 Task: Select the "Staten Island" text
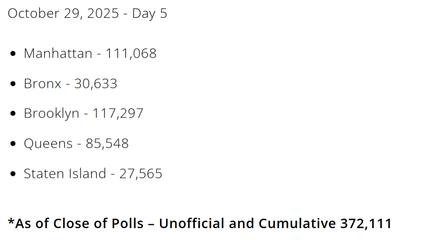[65, 174]
